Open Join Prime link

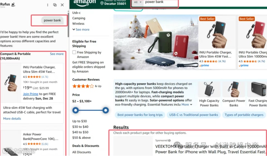(x=31, y=94)
